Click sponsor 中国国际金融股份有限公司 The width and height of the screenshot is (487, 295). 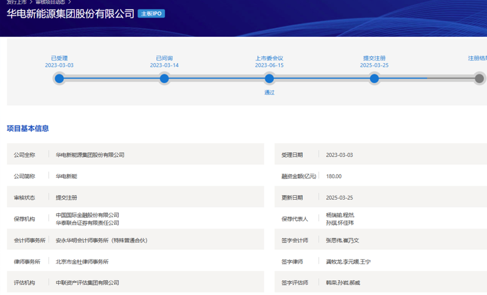[x=87, y=215]
